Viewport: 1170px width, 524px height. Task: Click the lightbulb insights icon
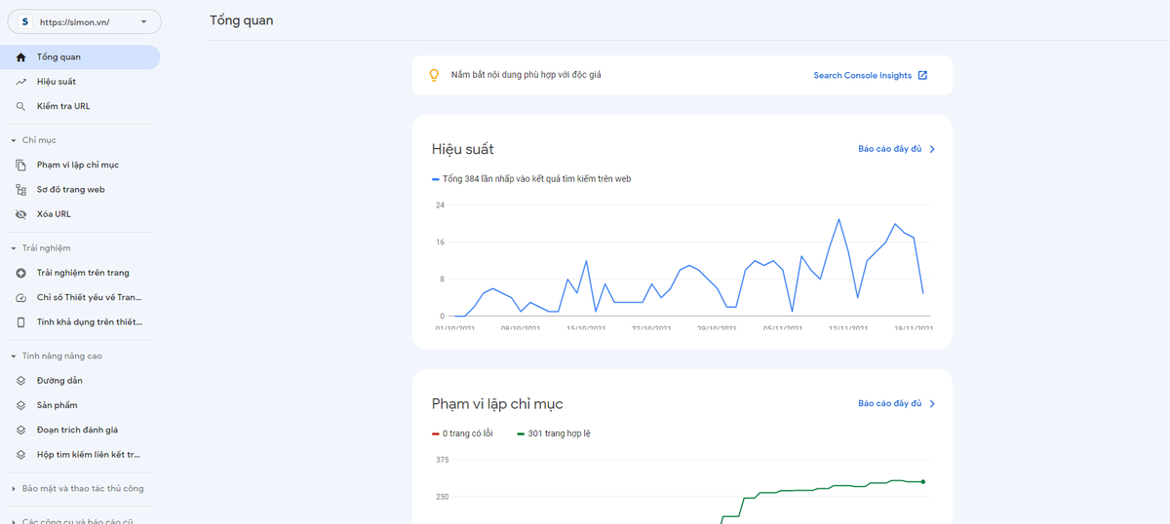pos(435,75)
